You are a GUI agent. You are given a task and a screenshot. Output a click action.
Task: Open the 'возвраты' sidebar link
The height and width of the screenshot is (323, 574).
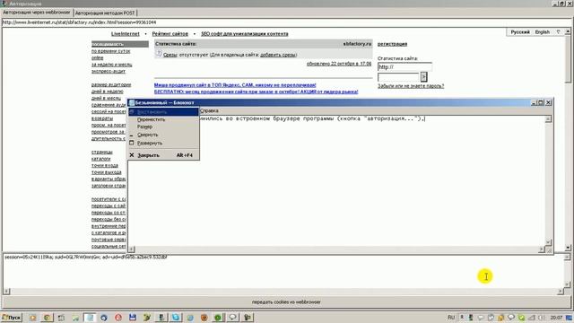click(x=102, y=118)
